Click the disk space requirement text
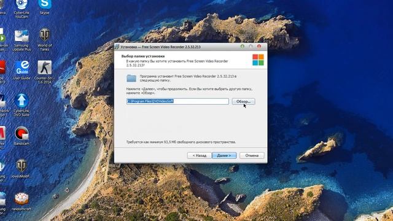This screenshot has height=221, width=393. coord(181,142)
